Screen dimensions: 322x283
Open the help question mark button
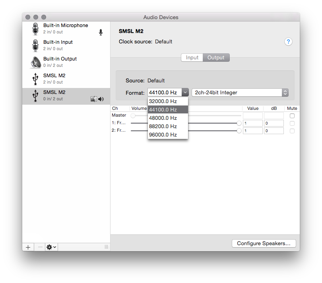[288, 42]
